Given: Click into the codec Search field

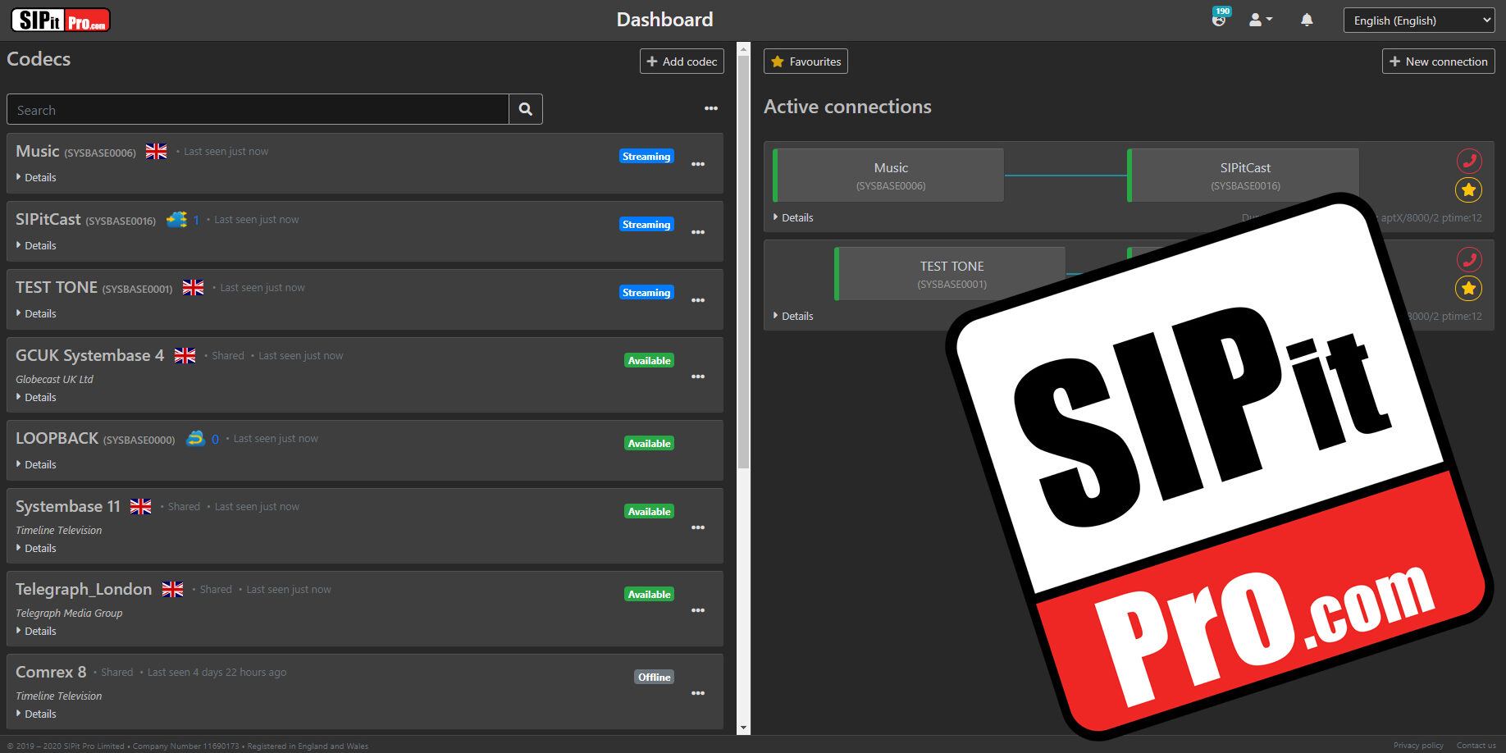Looking at the screenshot, I should click(x=258, y=110).
